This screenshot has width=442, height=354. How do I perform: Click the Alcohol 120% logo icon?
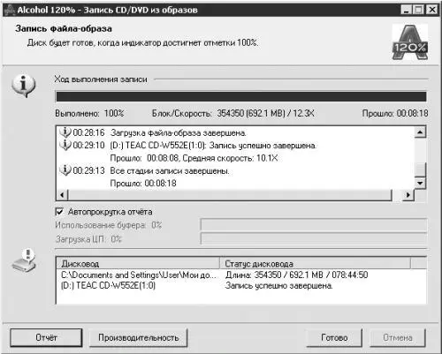(x=410, y=42)
